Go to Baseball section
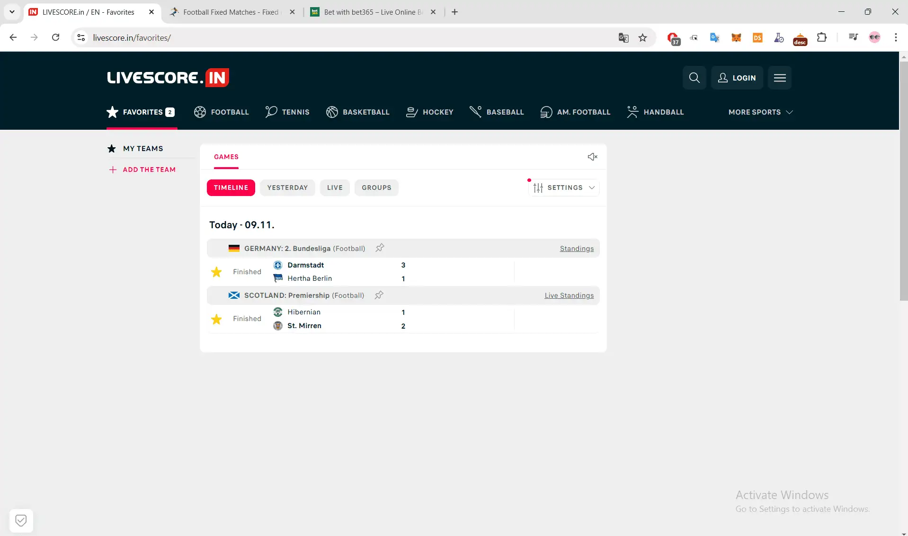908x536 pixels. (497, 112)
